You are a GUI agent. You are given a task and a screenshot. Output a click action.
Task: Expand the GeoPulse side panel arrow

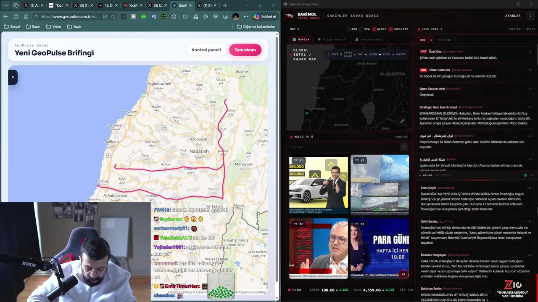point(13,77)
